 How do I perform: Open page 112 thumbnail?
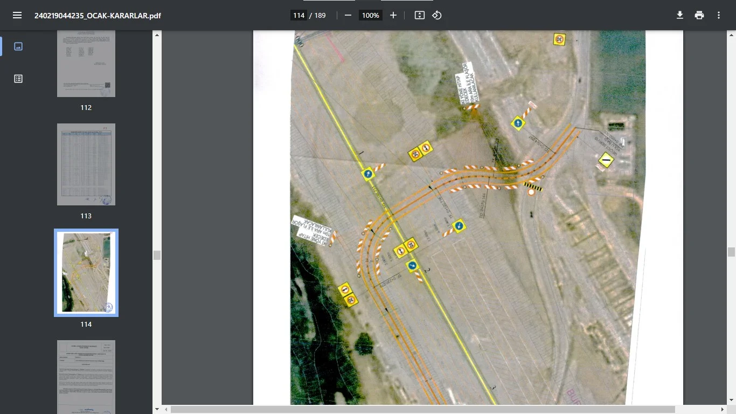[x=86, y=64]
